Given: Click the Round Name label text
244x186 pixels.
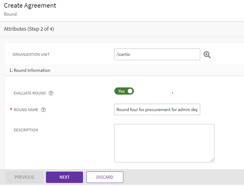Looking at the screenshot, I should coord(26,110).
